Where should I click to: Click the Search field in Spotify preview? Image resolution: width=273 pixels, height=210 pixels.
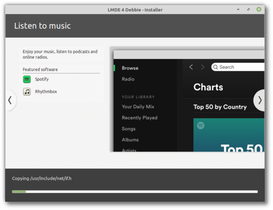coord(238,67)
